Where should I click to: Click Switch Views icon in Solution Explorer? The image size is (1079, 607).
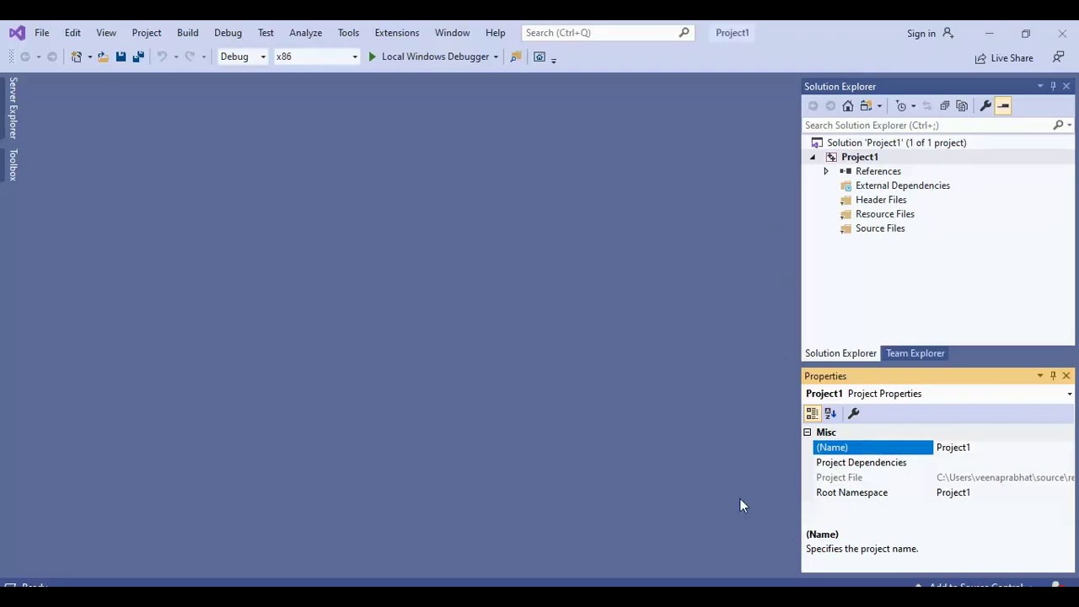coord(866,105)
